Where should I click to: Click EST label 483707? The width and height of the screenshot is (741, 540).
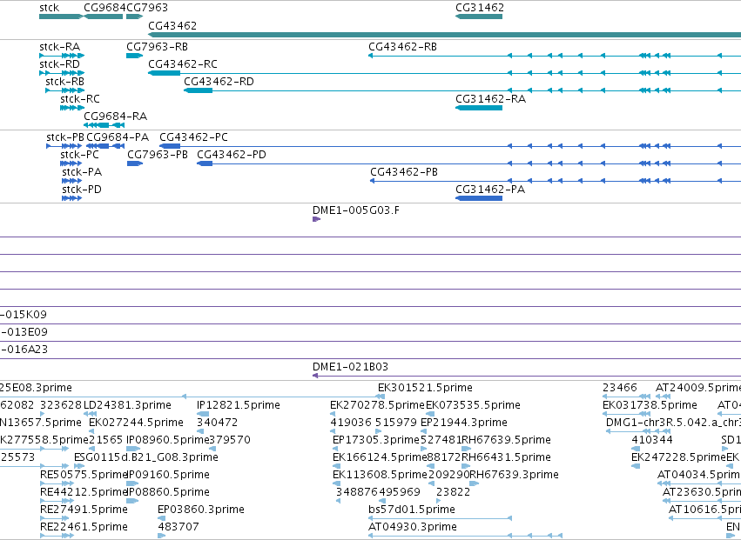click(x=179, y=528)
